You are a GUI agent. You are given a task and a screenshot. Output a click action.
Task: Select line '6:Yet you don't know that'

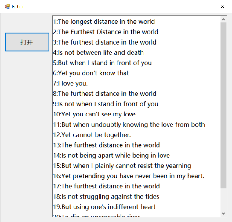[91, 73]
